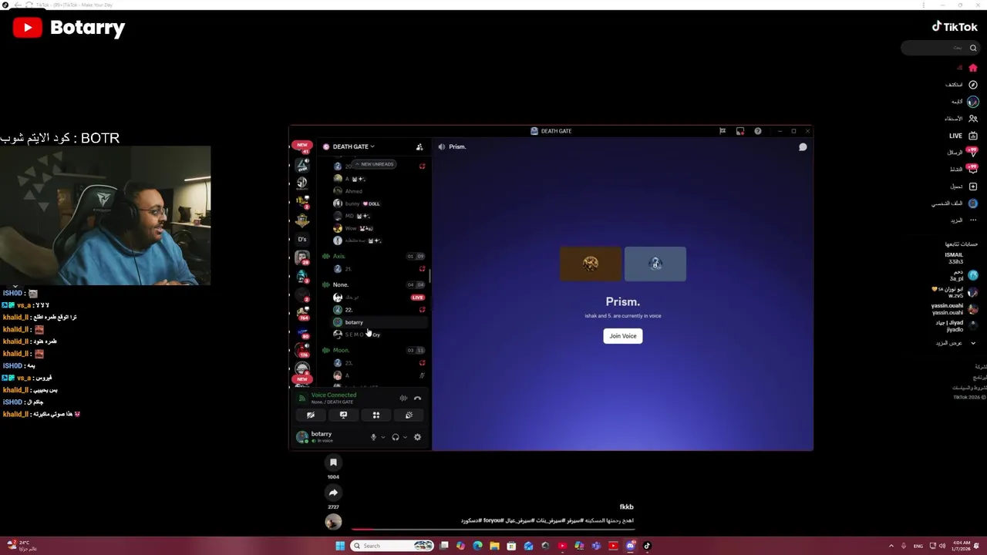Viewport: 987px width, 555px height.
Task: Open the DEATH GATE server dropdown menu
Action: coord(354,146)
